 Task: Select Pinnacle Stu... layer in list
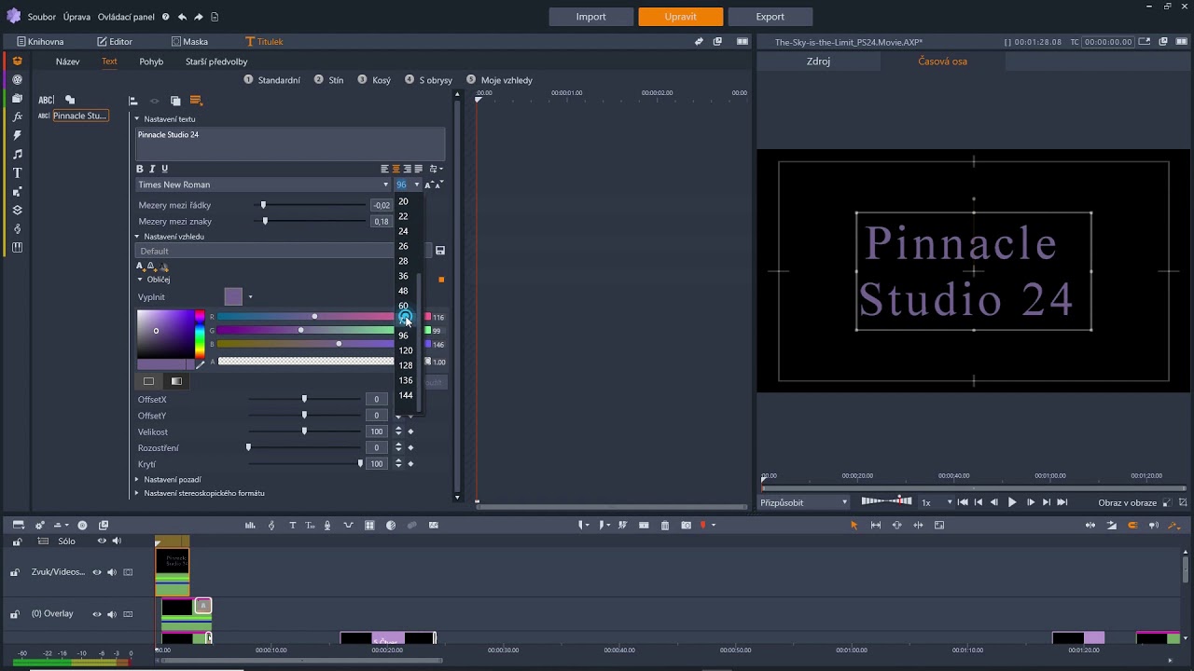pyautogui.click(x=80, y=116)
